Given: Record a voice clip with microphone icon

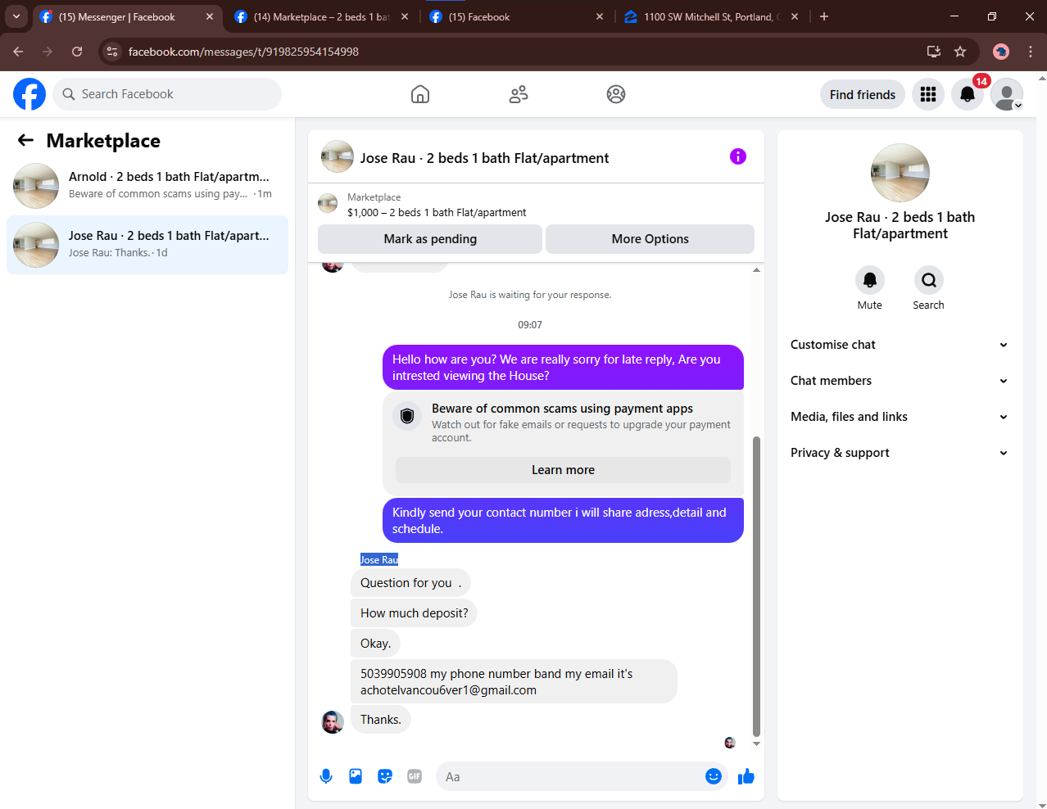Looking at the screenshot, I should (326, 776).
